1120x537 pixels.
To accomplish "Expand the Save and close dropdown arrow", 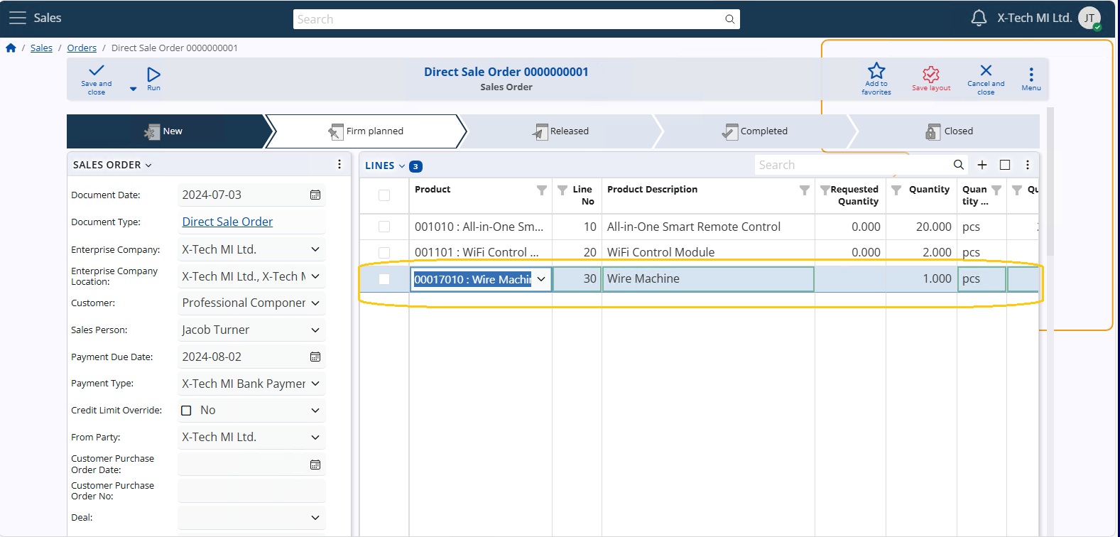I will [133, 89].
